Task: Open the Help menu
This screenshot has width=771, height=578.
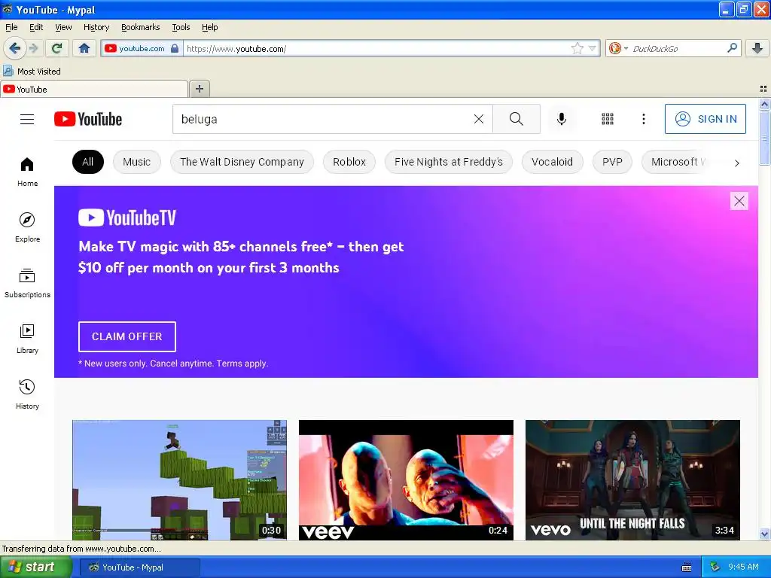Action: [x=210, y=27]
